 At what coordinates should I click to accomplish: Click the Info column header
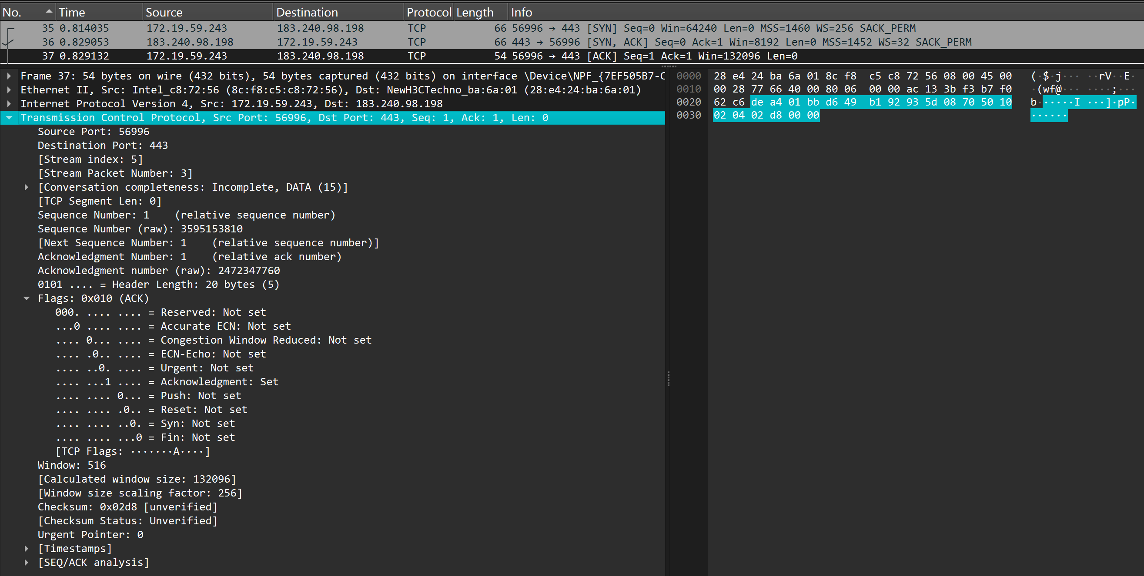[x=522, y=13]
